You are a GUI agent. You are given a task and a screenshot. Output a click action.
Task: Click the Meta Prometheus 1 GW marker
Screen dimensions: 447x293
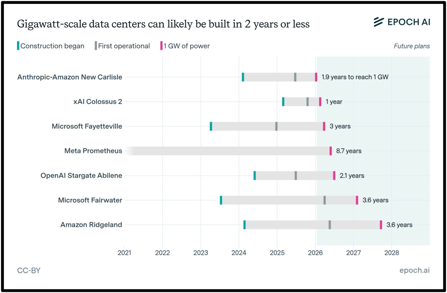pyautogui.click(x=330, y=151)
